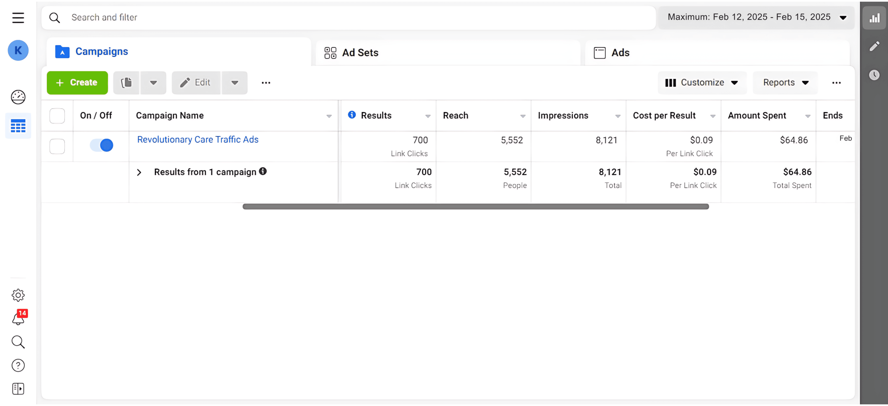Open the date range dropdown
Image resolution: width=888 pixels, height=406 pixels.
(757, 17)
